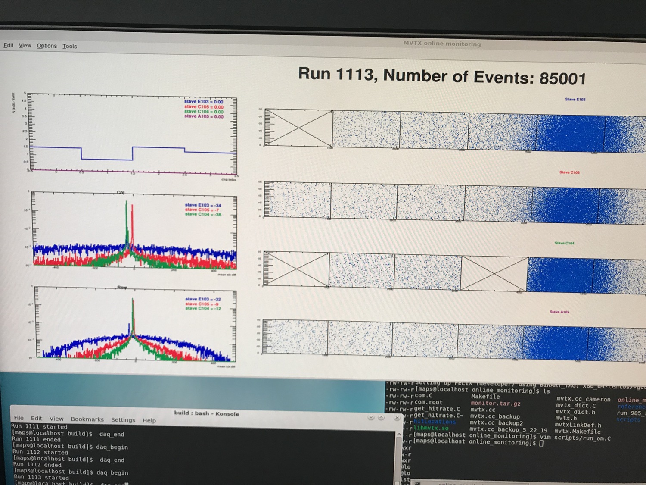Click 'com.C' in the terminal listing
This screenshot has height=485, width=646.
(x=423, y=395)
